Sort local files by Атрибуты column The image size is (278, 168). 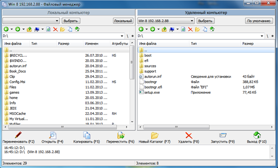click(120, 43)
